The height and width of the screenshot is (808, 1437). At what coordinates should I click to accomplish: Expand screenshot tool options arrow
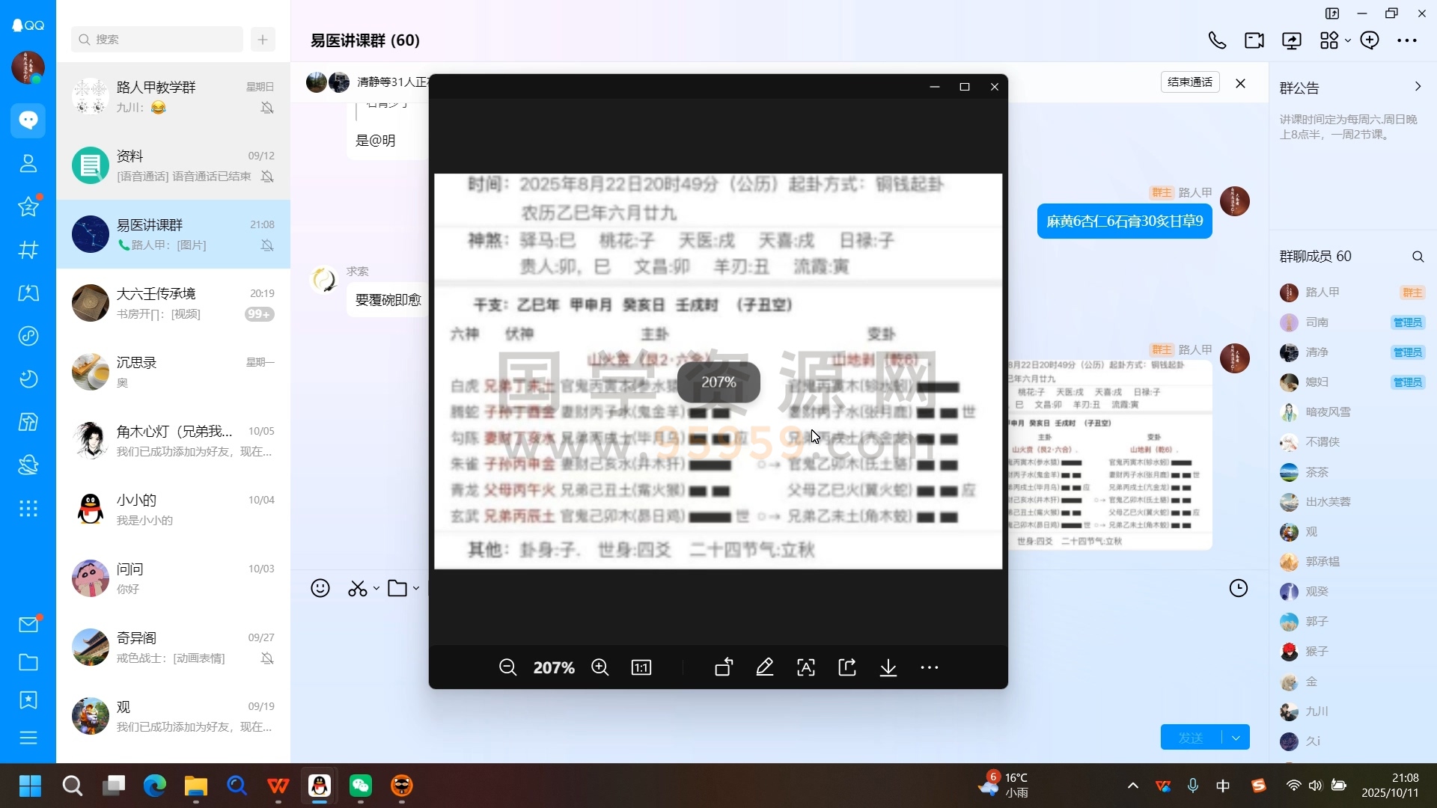coord(376,589)
